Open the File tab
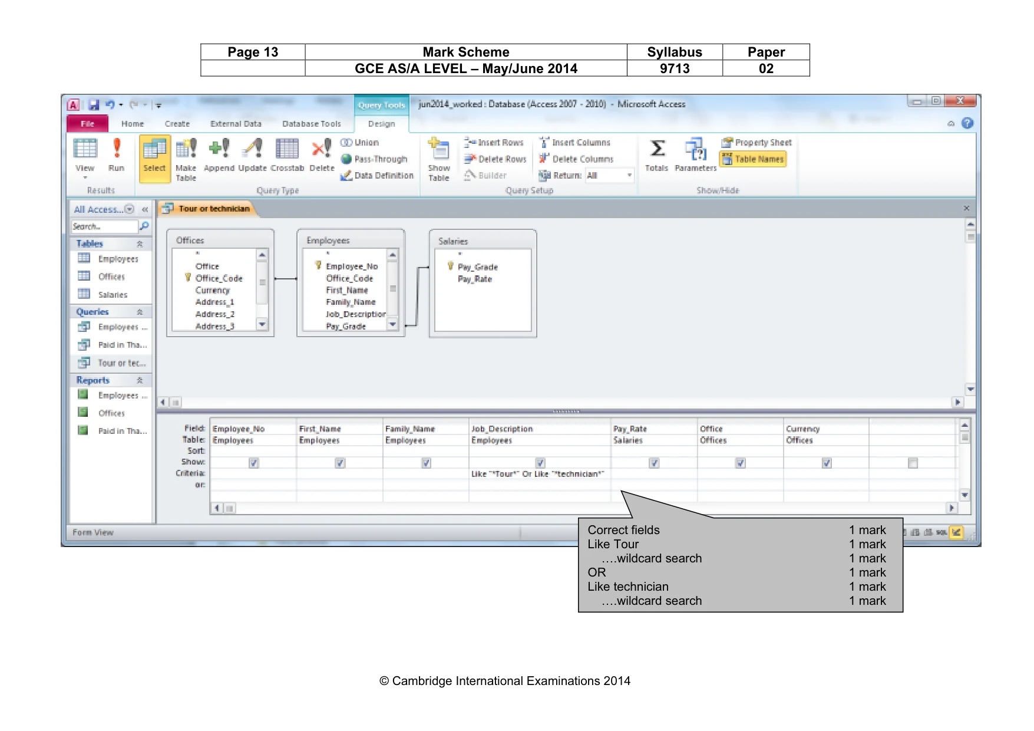The image size is (1034, 731). point(87,124)
